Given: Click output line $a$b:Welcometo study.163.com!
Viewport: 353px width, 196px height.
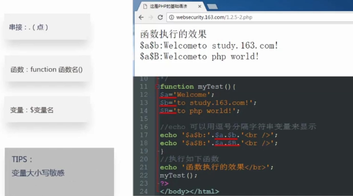Looking at the screenshot, I should 209,46.
